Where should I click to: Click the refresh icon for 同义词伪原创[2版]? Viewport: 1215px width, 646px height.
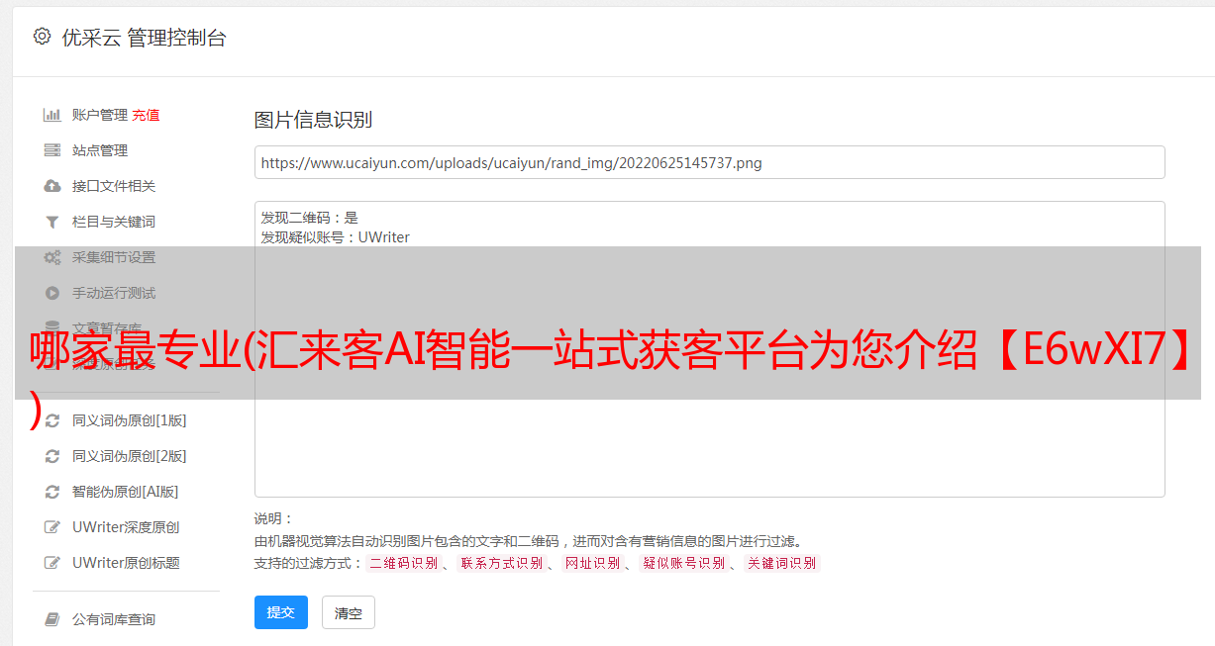(52, 456)
